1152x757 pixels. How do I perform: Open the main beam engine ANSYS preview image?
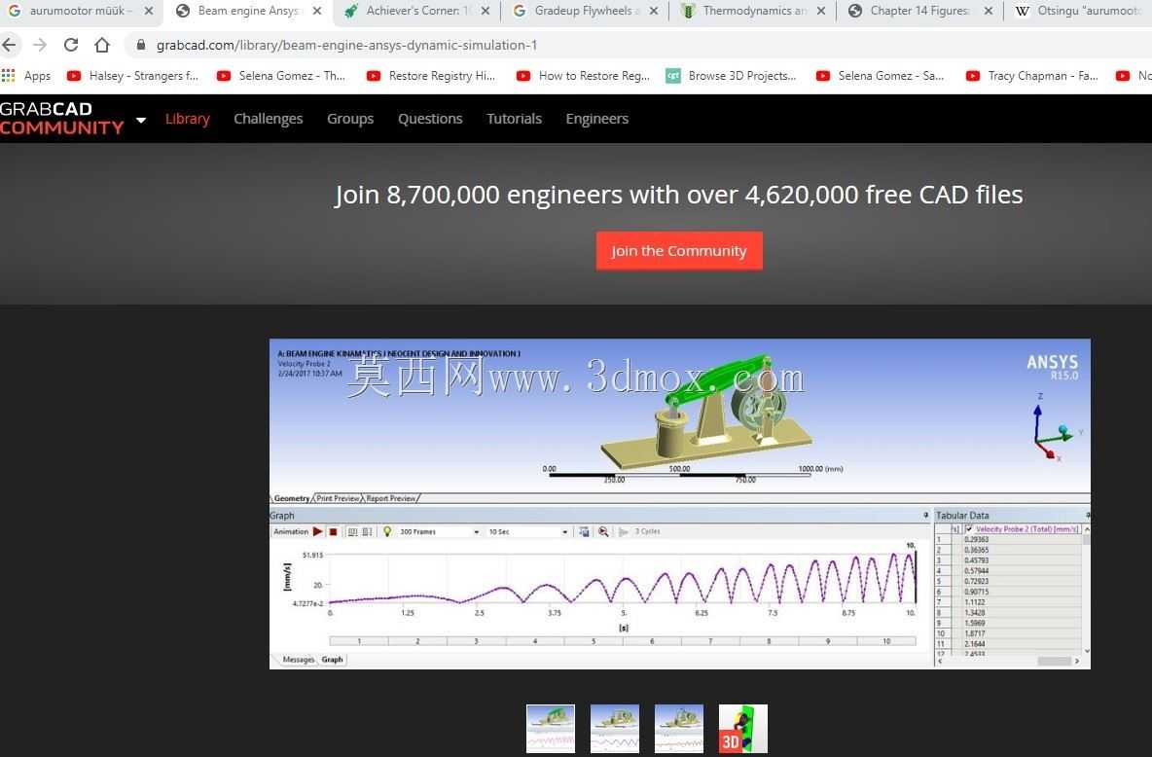tap(679, 503)
